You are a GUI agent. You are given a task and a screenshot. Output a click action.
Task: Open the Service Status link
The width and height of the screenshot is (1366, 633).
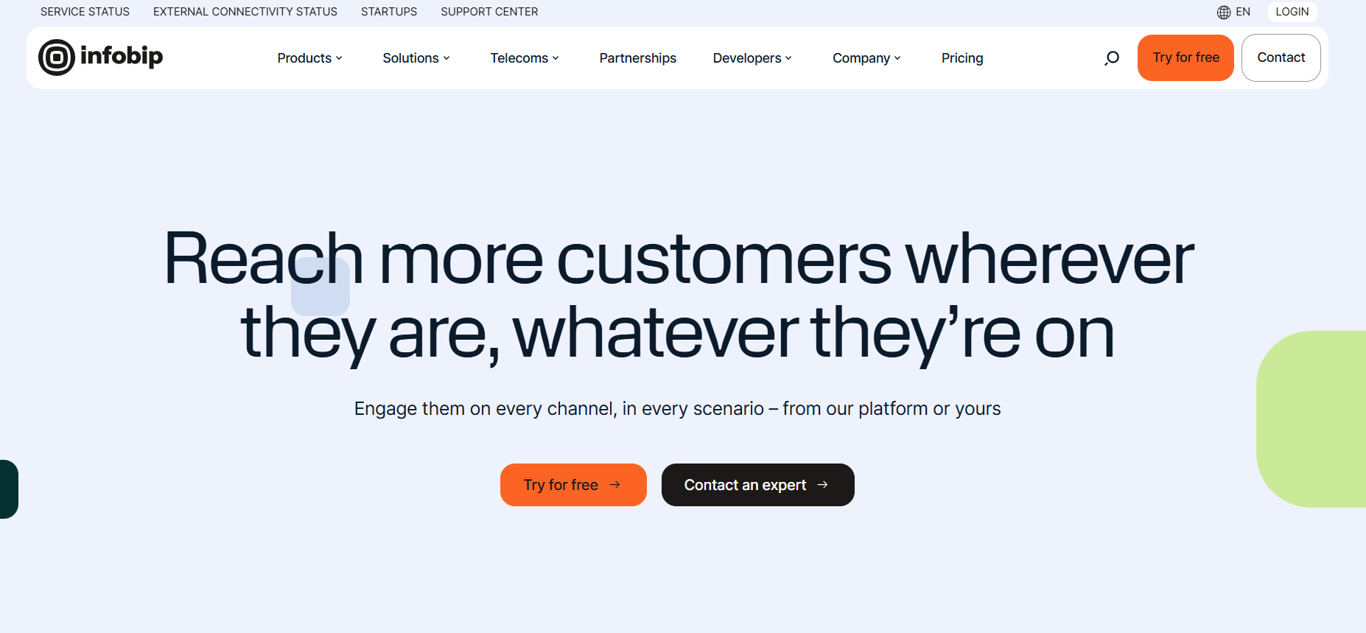pos(85,12)
